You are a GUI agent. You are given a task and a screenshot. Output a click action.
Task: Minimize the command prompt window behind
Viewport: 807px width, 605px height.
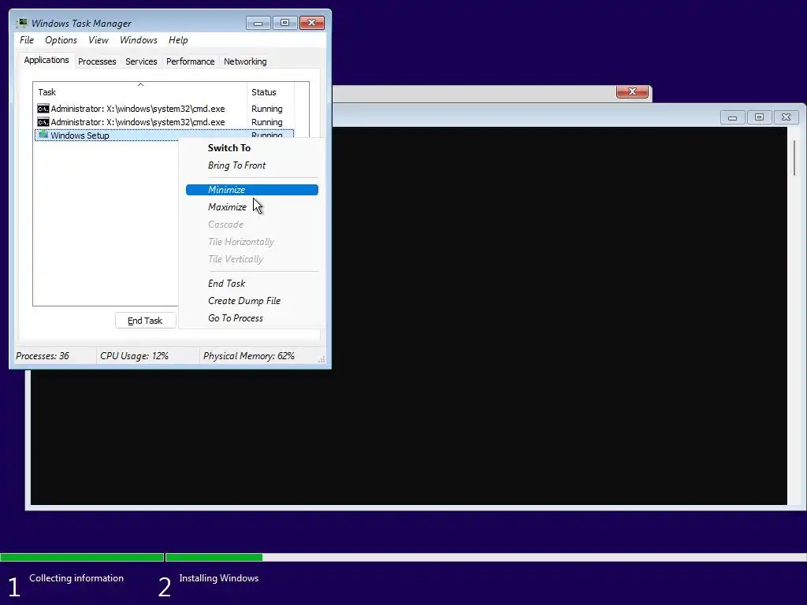click(x=732, y=117)
